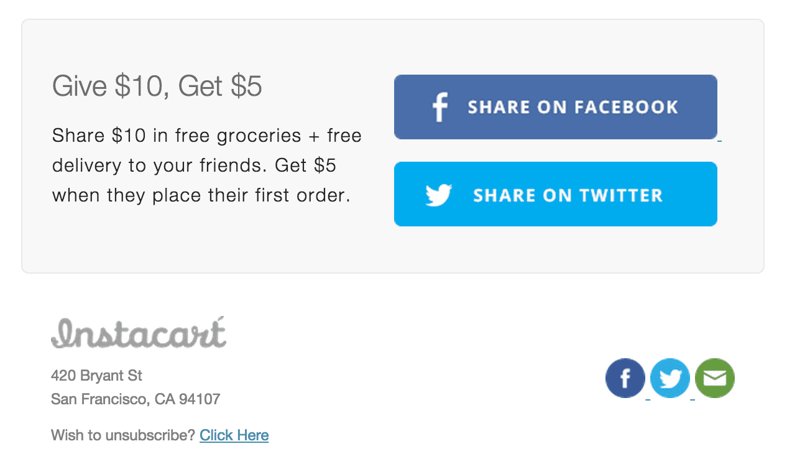This screenshot has height=459, width=787.
Task: Click the San Francisco, CA 94107 text
Action: pos(136,399)
